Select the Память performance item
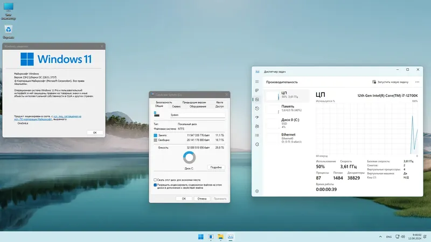431x242 pixels. [x=287, y=108]
